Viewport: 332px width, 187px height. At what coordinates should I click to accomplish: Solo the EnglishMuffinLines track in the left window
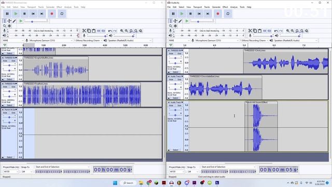[x=13, y=61]
